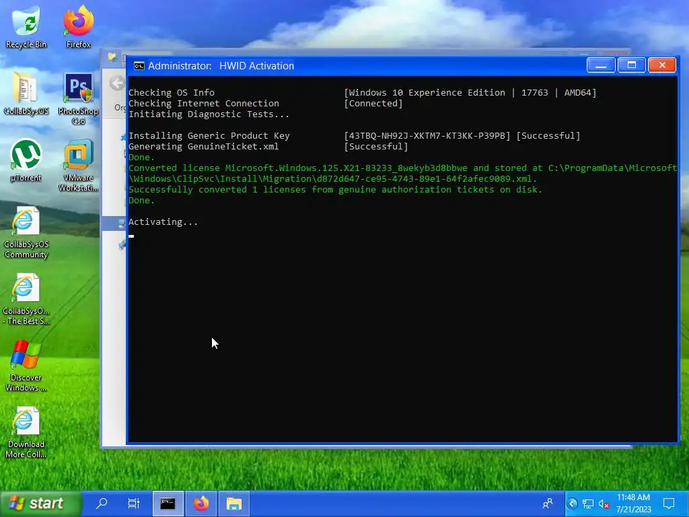Image resolution: width=689 pixels, height=517 pixels.
Task: Click the muted volume tray icon
Action: tap(604, 504)
